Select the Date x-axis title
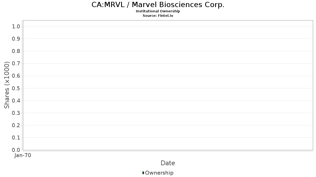Viewport: 316px width, 177px height. [x=168, y=163]
